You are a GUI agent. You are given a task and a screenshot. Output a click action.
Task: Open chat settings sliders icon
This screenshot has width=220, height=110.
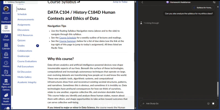point(214,2)
